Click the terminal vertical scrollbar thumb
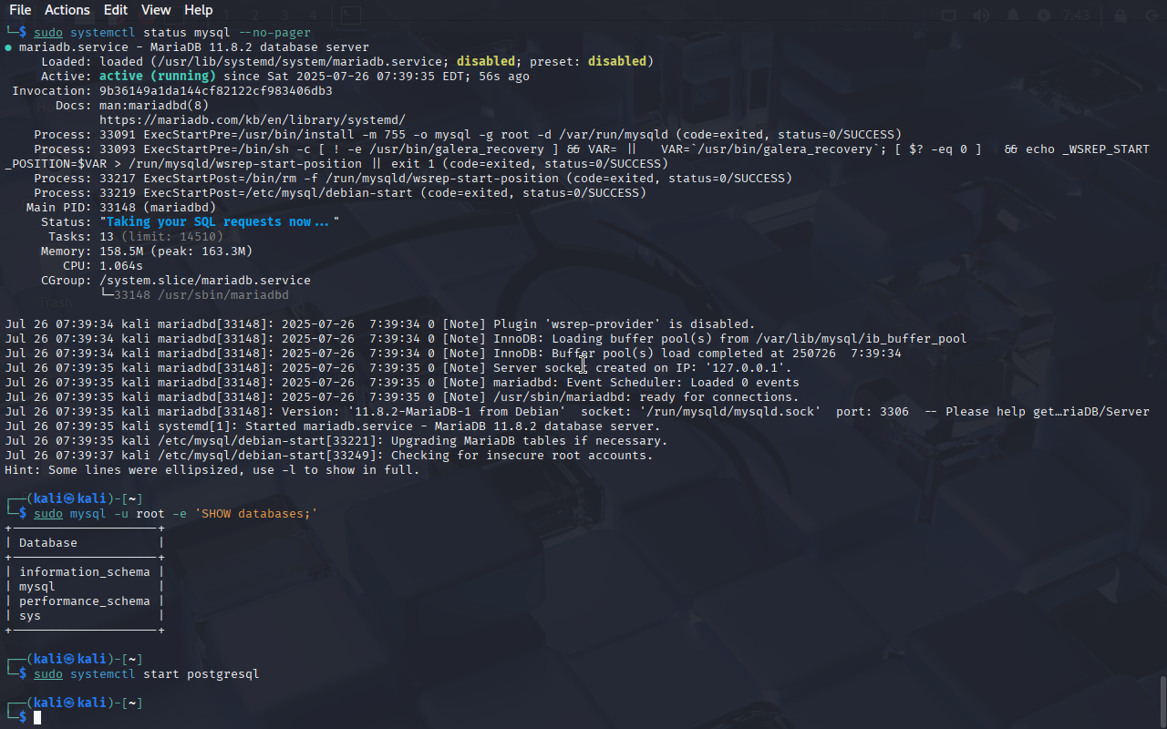The image size is (1167, 729). [x=1162, y=700]
